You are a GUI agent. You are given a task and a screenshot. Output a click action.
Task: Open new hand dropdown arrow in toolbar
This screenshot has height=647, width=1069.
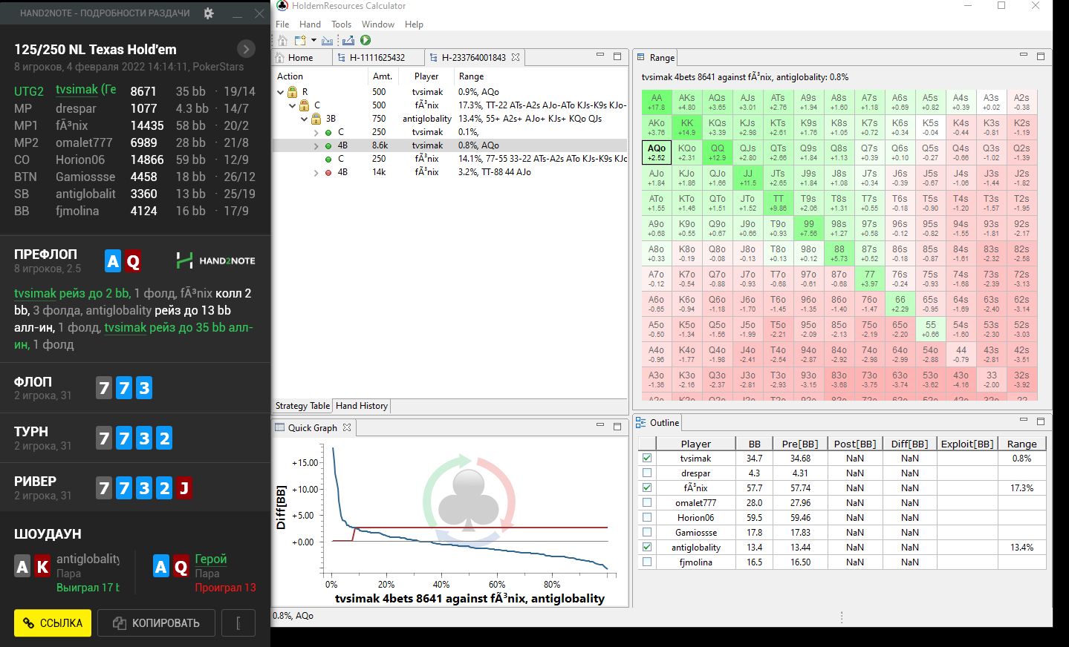[313, 40]
